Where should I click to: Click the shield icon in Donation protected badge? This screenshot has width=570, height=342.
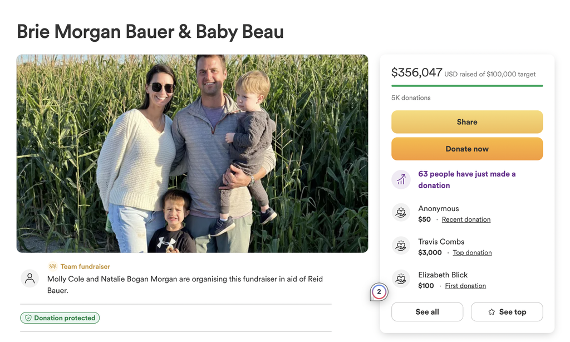point(28,318)
